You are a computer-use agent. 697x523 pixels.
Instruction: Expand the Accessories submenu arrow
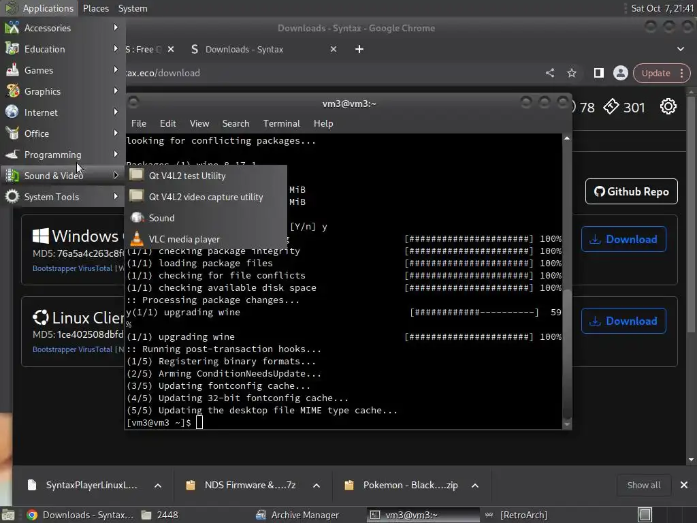116,27
